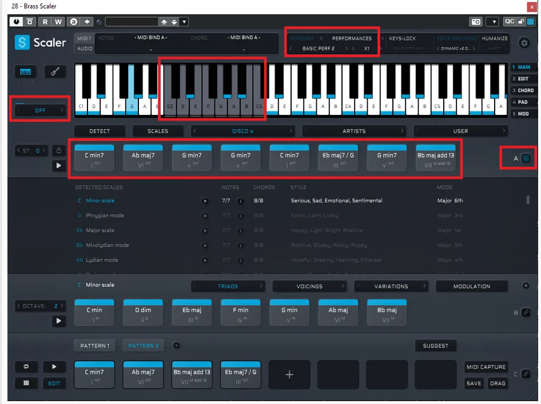541x404 pixels.
Task: Toggle the plugin bypass power button
Action: [x=16, y=22]
